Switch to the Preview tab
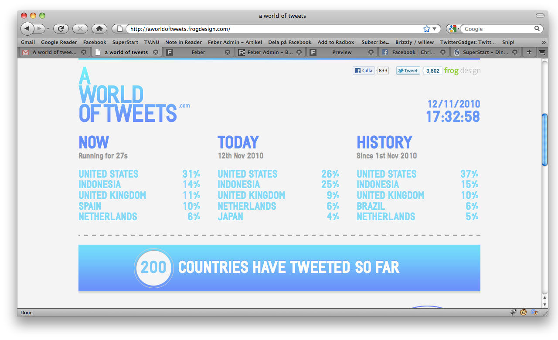Image resolution: width=558 pixels, height=340 pixels. (x=342, y=52)
